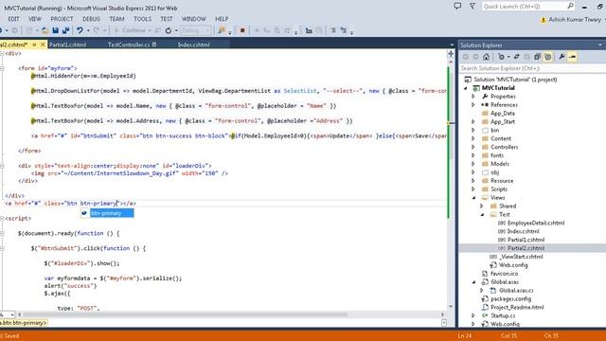Collapse the <script> code region
The height and width of the screenshot is (341, 606).
[2, 219]
